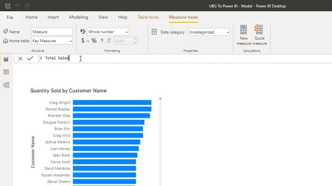Apply currency format with dollar icon
The image size is (332, 186).
[83, 40]
